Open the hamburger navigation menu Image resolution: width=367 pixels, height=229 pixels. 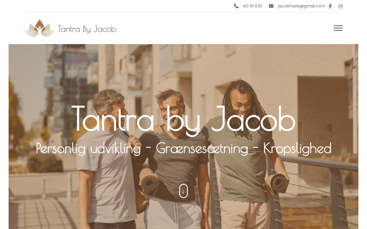click(338, 28)
